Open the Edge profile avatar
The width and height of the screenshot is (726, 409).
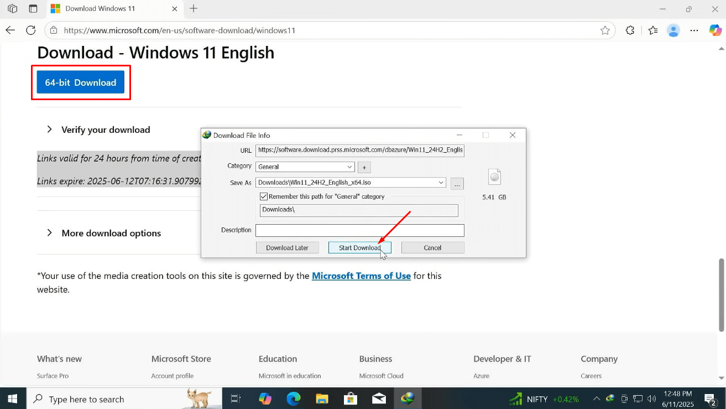pyautogui.click(x=673, y=30)
